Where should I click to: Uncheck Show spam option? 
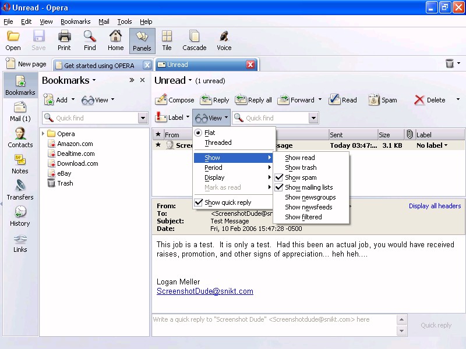click(301, 177)
